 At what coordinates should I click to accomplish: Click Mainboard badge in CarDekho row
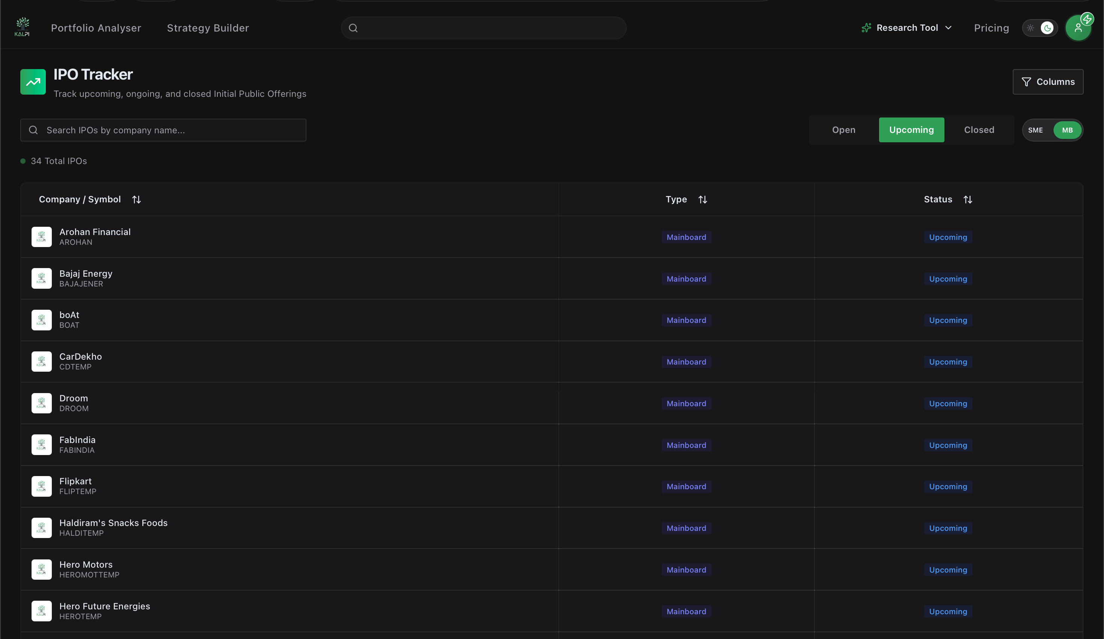click(686, 362)
